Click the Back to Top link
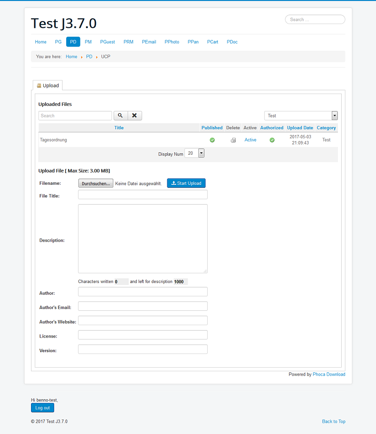The width and height of the screenshot is (376, 434). pos(333,421)
